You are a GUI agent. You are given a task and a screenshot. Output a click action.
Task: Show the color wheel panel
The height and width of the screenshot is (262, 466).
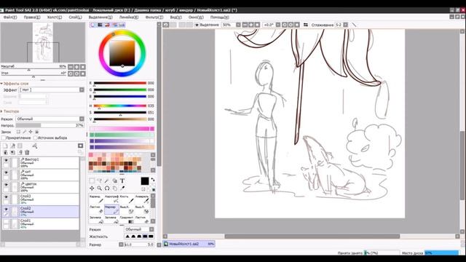[x=92, y=25]
